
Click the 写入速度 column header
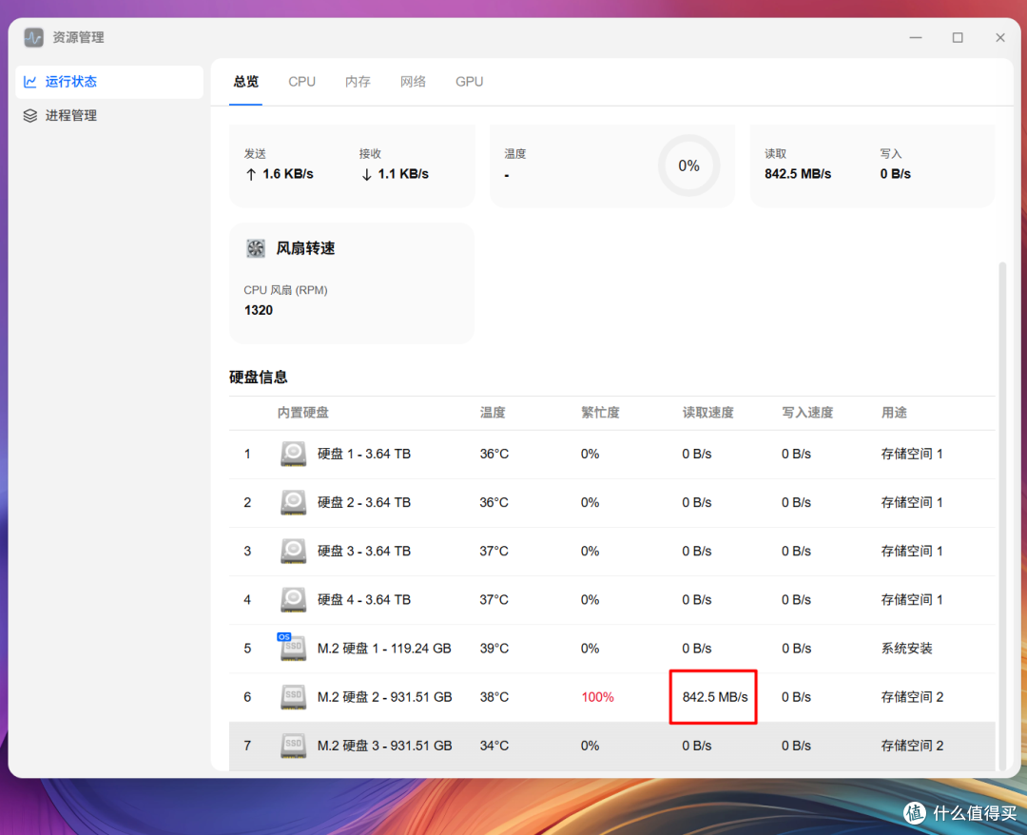[807, 413]
